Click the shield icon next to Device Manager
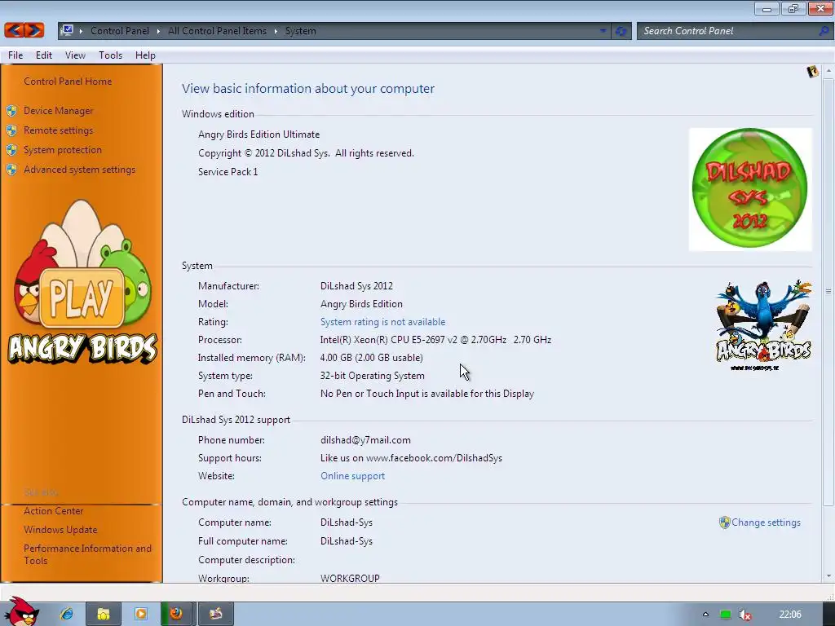Screen dimensions: 835x626 point(11,111)
